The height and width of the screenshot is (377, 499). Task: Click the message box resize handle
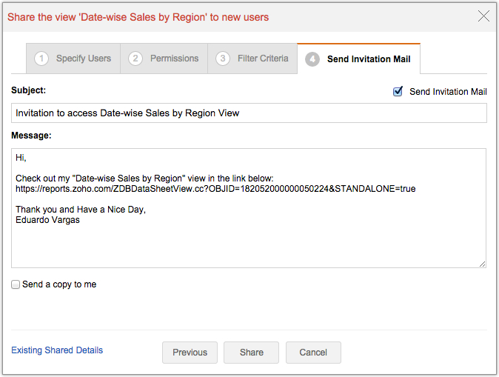(x=482, y=263)
